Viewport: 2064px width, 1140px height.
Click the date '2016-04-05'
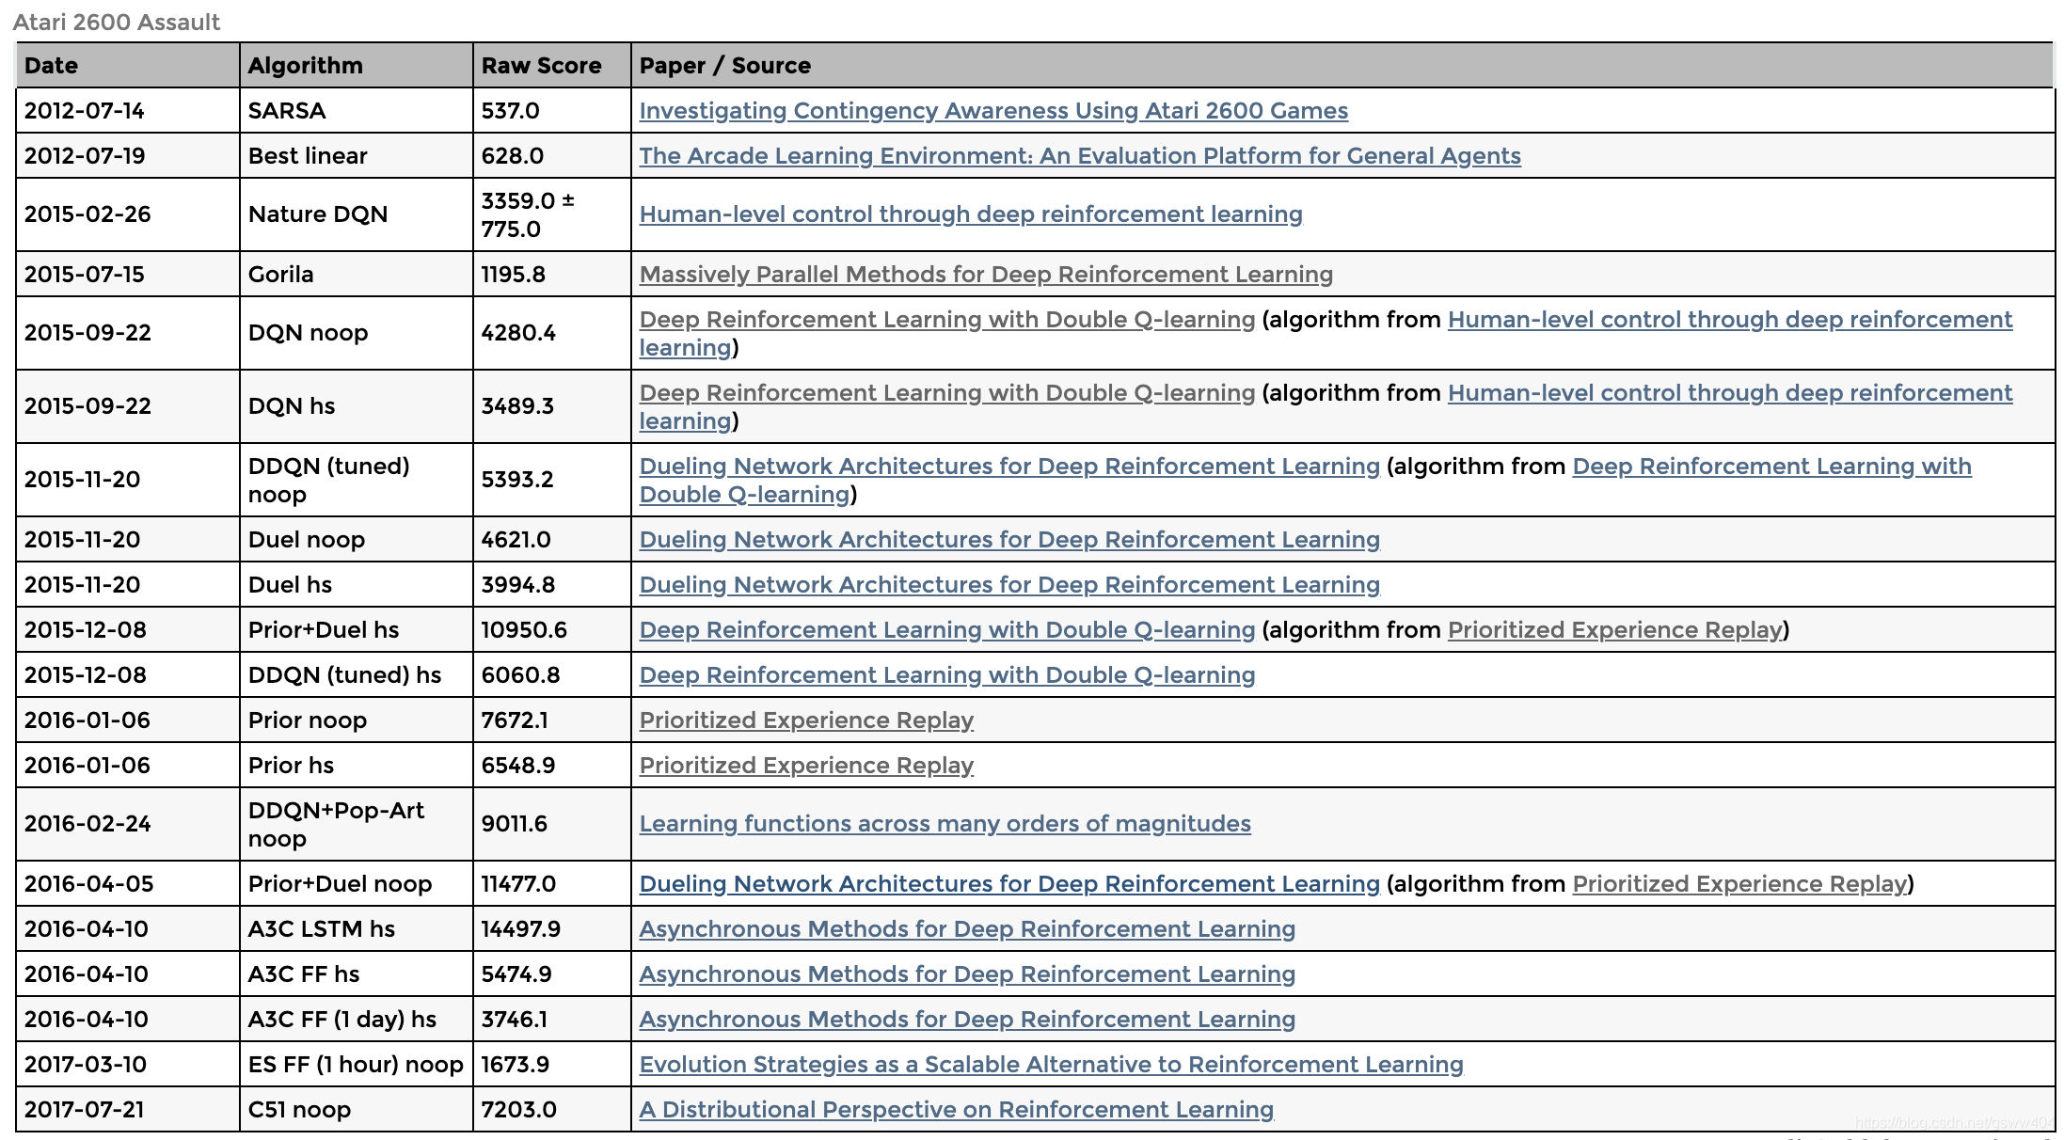(x=88, y=884)
